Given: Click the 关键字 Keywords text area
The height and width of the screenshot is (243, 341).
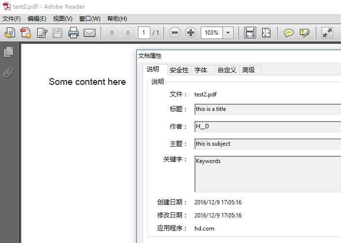Looking at the screenshot, I should pyautogui.click(x=267, y=174).
